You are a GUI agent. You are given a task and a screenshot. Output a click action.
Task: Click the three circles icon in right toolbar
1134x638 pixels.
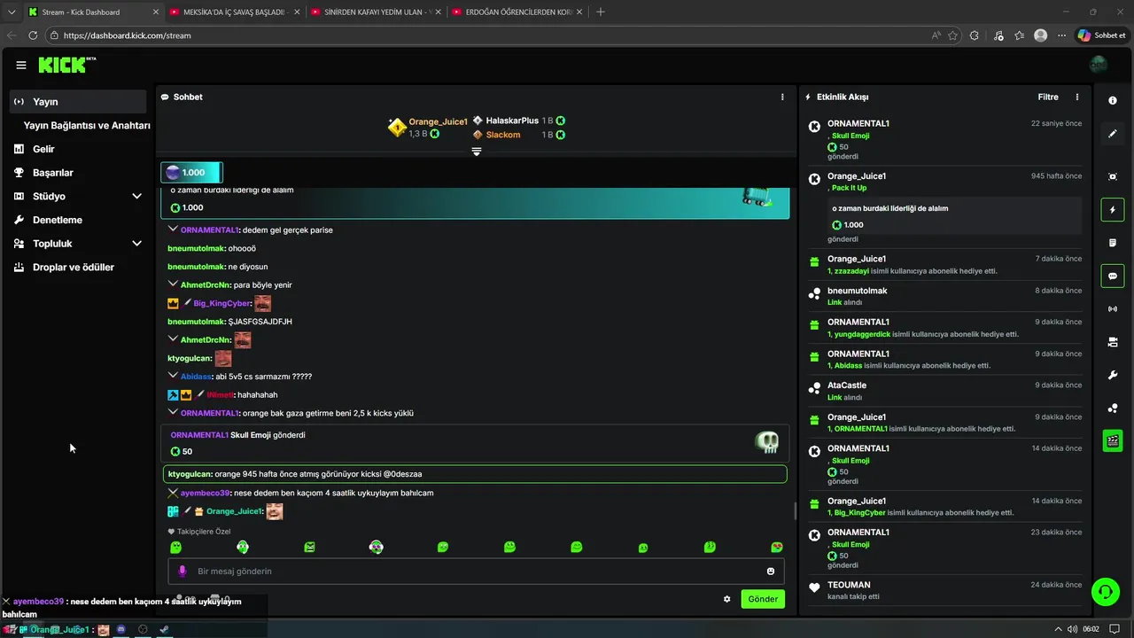[1113, 408]
